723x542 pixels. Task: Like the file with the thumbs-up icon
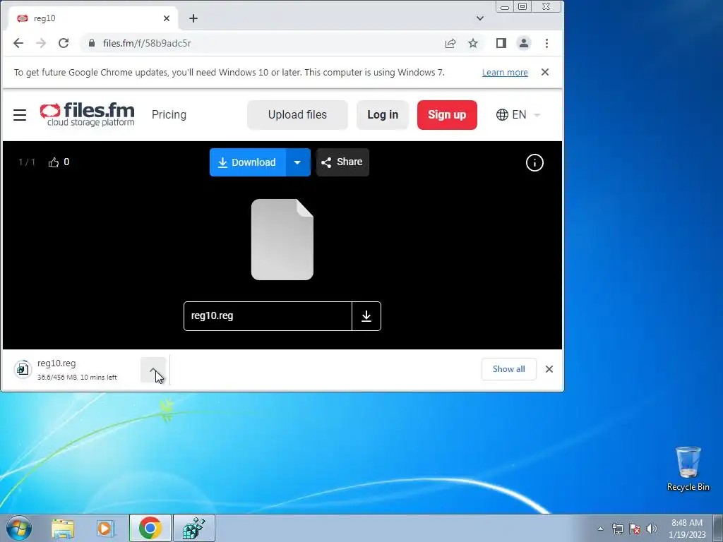[x=54, y=162]
